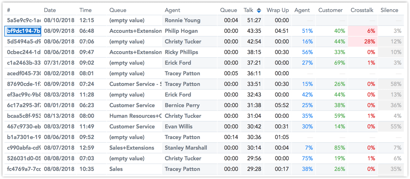The image size is (410, 179).
Task: Click agent name Philip Hogan
Action: click(x=181, y=31)
